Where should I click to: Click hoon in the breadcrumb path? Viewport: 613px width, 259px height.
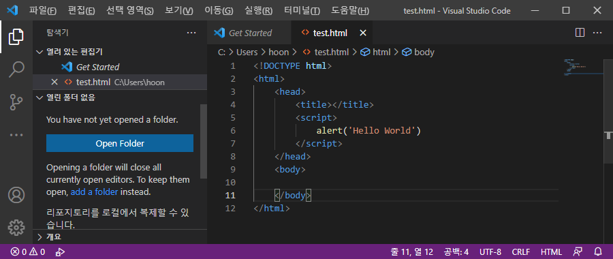click(x=279, y=52)
